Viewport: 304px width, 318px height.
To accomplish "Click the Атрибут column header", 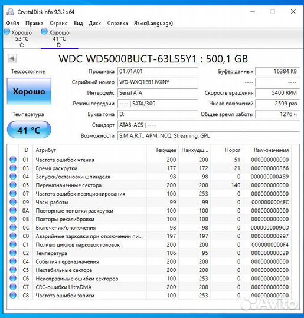I will (x=90, y=150).
